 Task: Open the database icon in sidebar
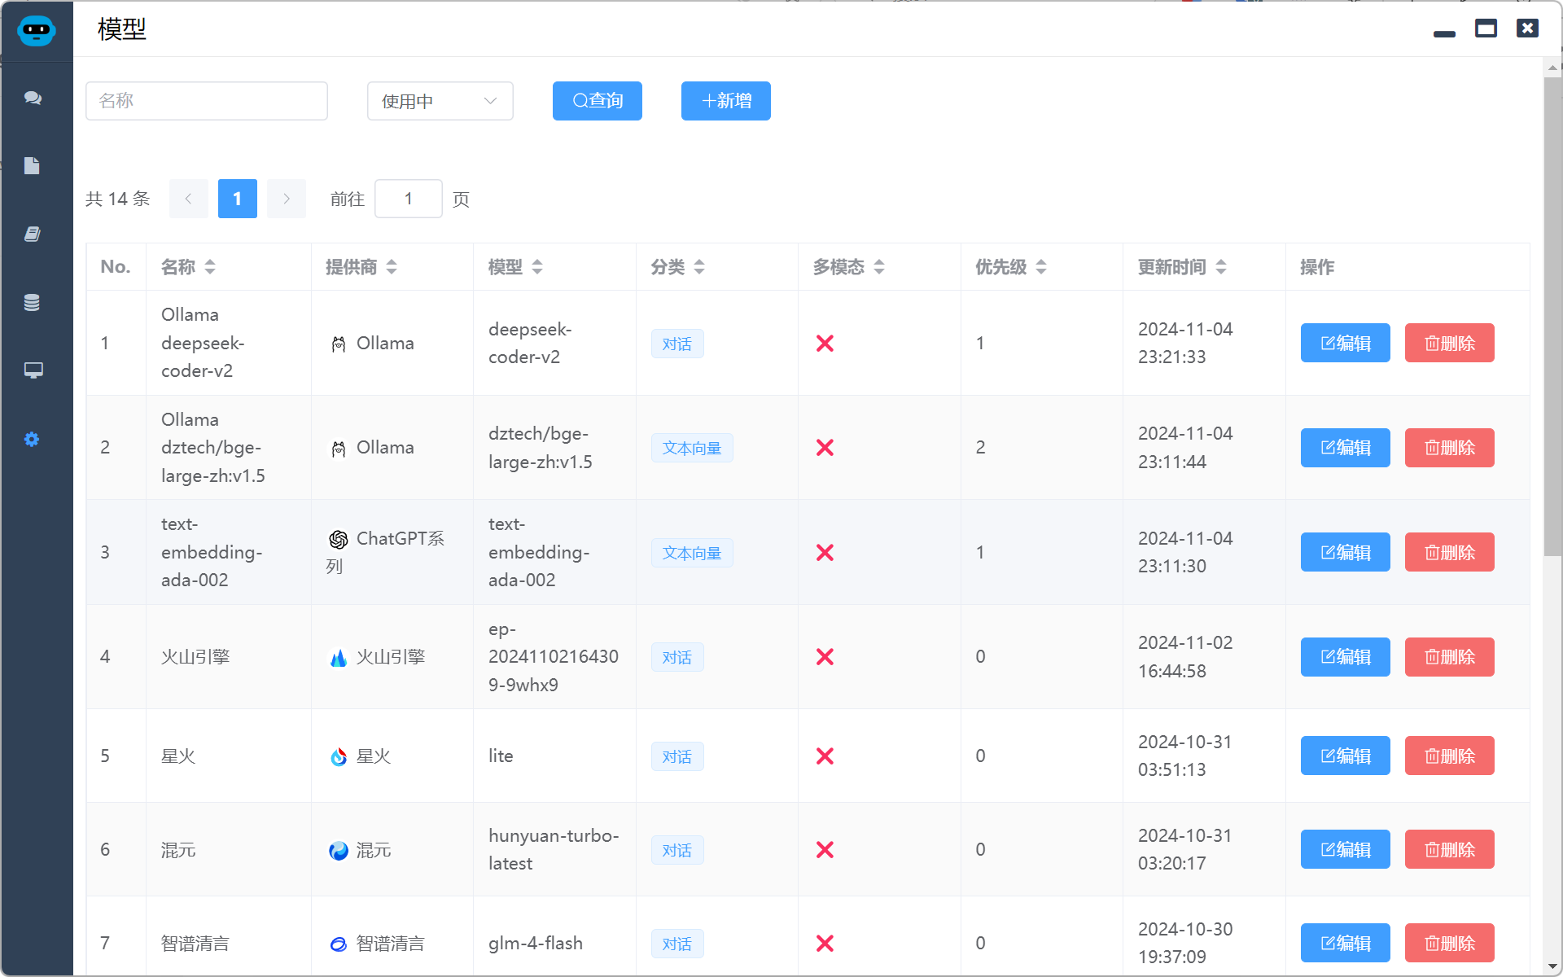tap(33, 303)
